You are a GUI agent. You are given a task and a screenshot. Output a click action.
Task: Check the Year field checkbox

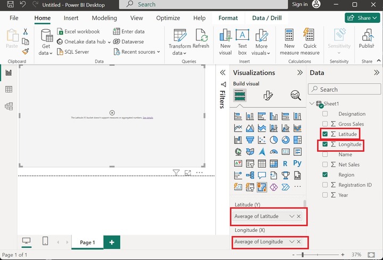[x=325, y=195]
